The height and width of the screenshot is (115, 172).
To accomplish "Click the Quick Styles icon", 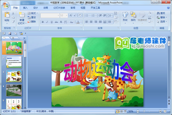I will (x=142, y=15).
